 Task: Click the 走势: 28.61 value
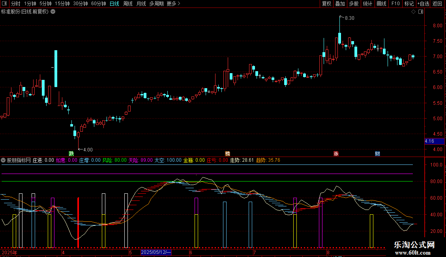click(242, 160)
